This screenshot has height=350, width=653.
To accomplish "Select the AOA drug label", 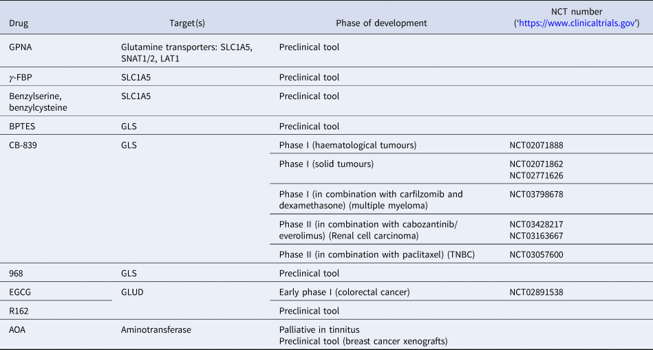I will [18, 330].
